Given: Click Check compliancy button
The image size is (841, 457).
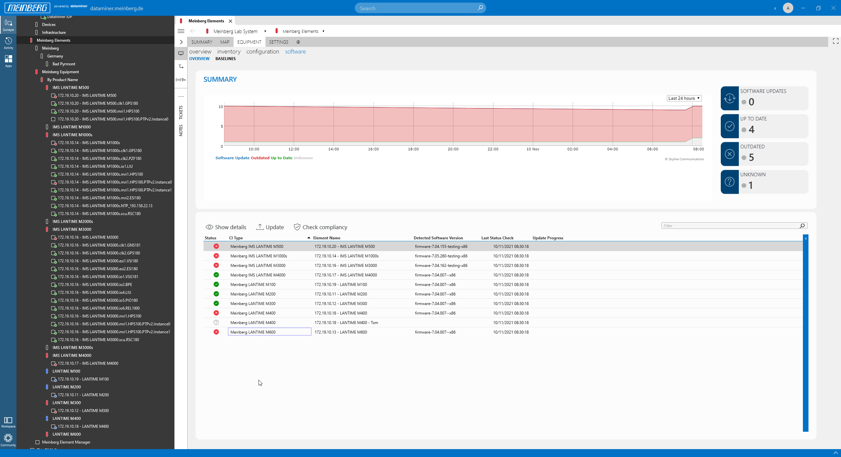Looking at the screenshot, I should point(320,227).
